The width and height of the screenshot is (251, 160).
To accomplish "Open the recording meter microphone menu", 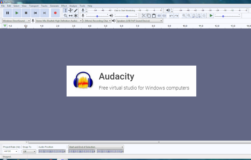I will [83, 10].
